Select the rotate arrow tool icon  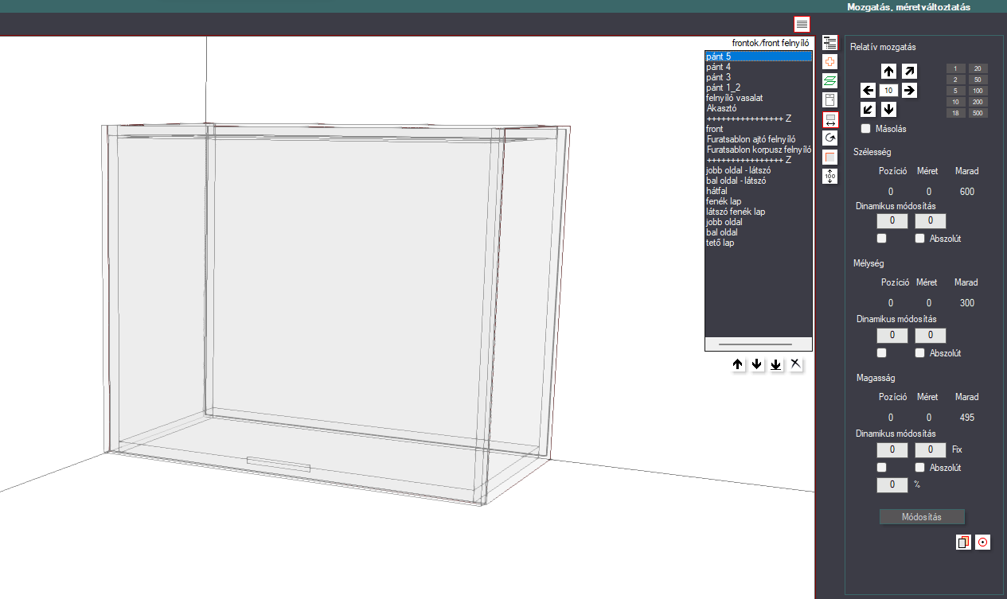[x=830, y=138]
